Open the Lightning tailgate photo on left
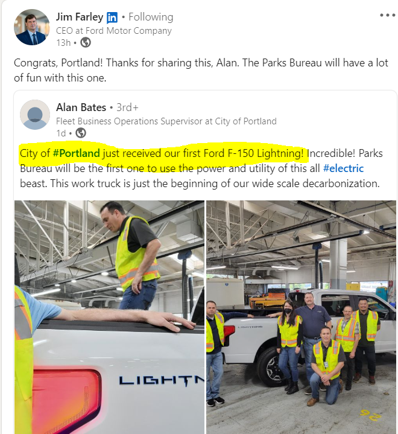 click(110, 317)
